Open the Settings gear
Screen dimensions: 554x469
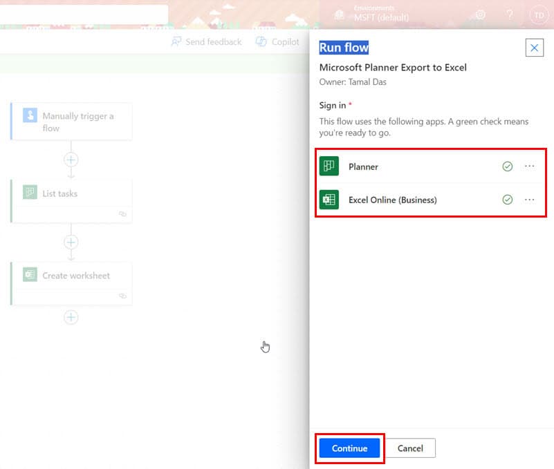(x=481, y=15)
